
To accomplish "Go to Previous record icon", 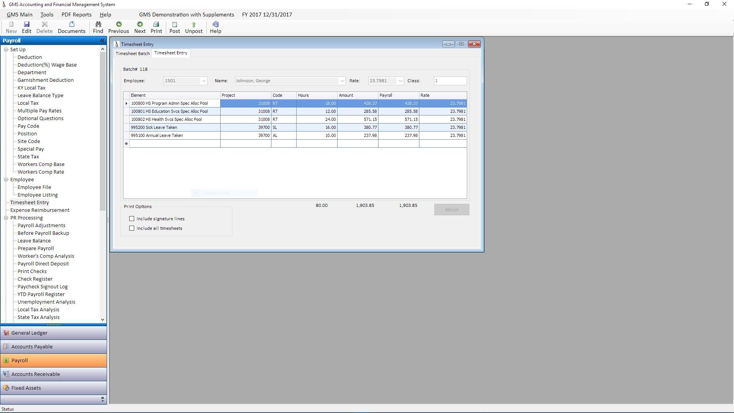I will (119, 27).
